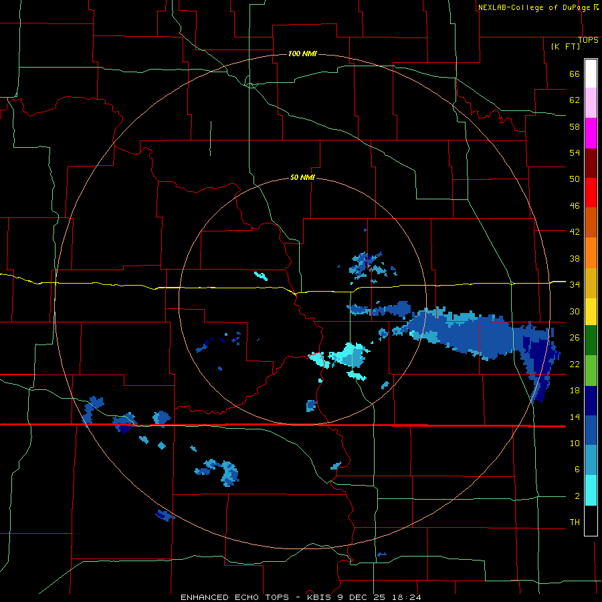The image size is (602, 602).
Task: Click the 100 NMI range ring label
Action: click(302, 54)
